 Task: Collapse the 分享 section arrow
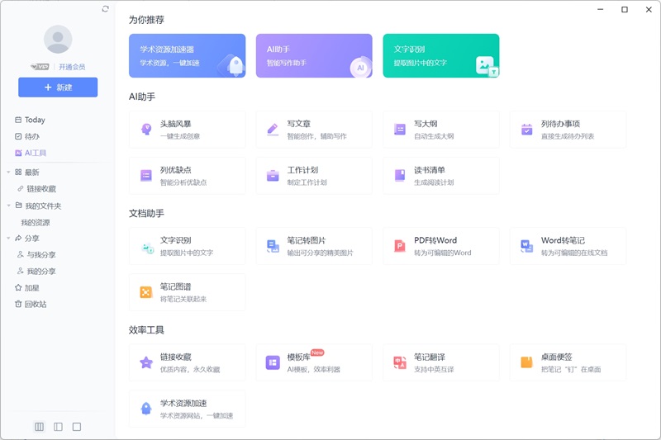pyautogui.click(x=8, y=238)
